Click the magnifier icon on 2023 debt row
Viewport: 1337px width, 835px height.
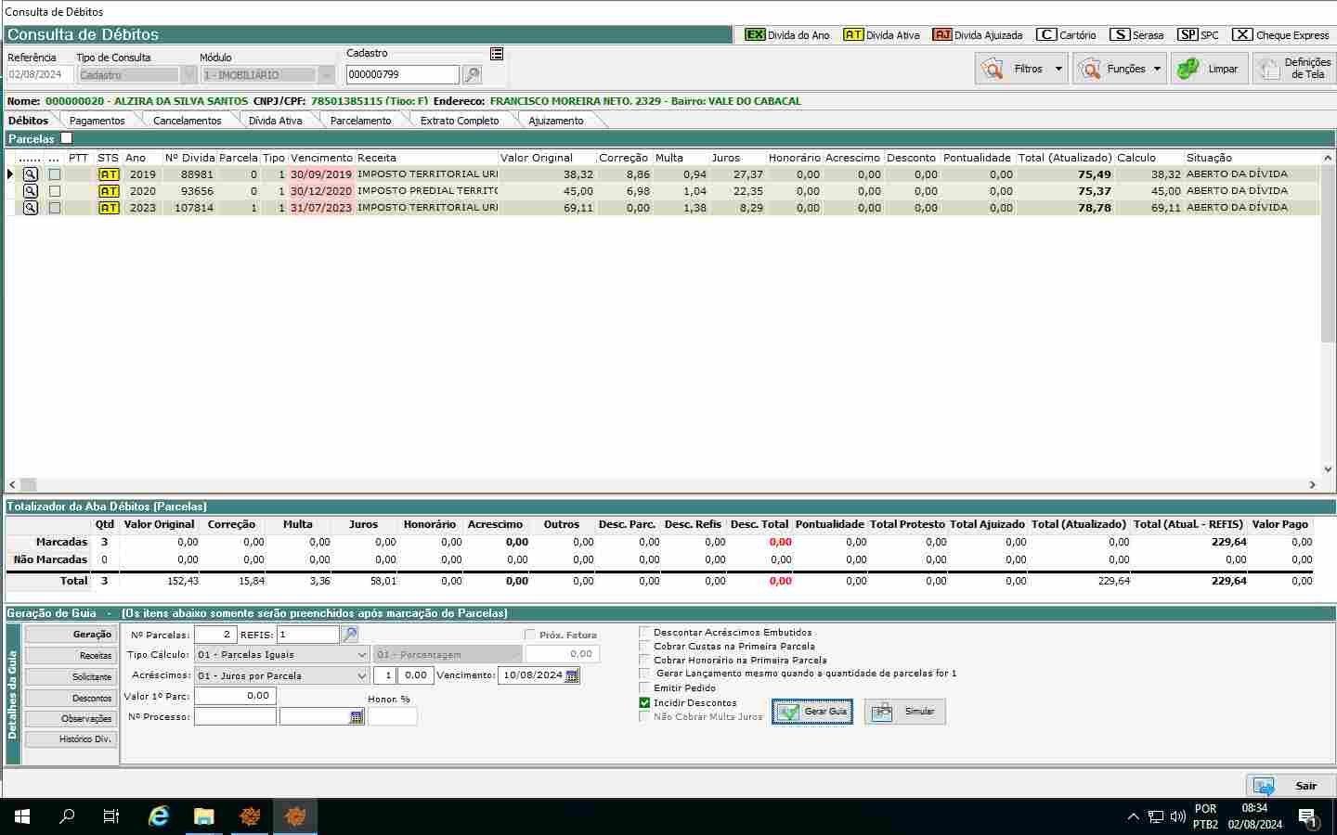(30, 208)
